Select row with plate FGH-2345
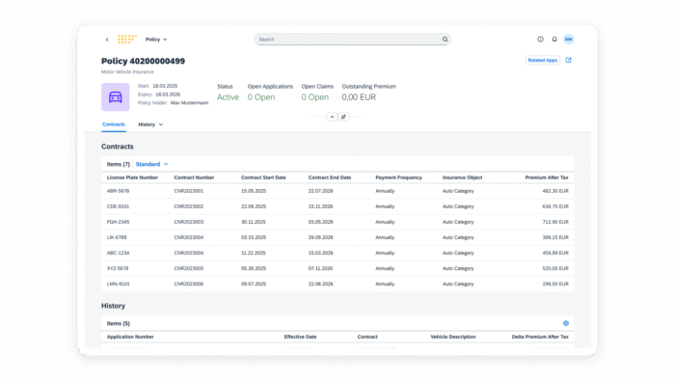 tap(337, 222)
